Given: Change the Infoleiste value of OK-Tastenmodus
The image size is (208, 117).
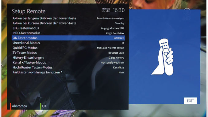Looking at the screenshot, I should (x=119, y=38).
